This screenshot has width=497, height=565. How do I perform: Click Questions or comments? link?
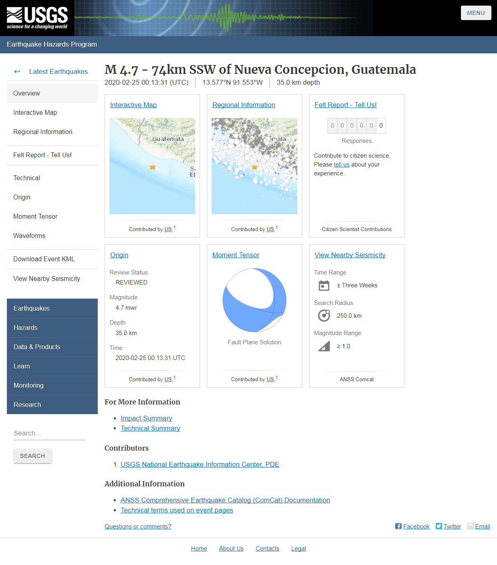138,526
